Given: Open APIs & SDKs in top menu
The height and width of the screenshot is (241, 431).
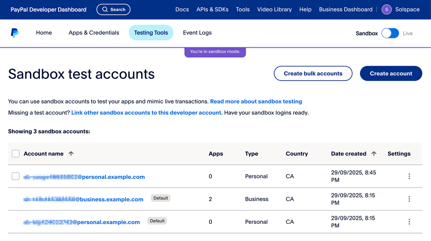Looking at the screenshot, I should click(x=212, y=10).
